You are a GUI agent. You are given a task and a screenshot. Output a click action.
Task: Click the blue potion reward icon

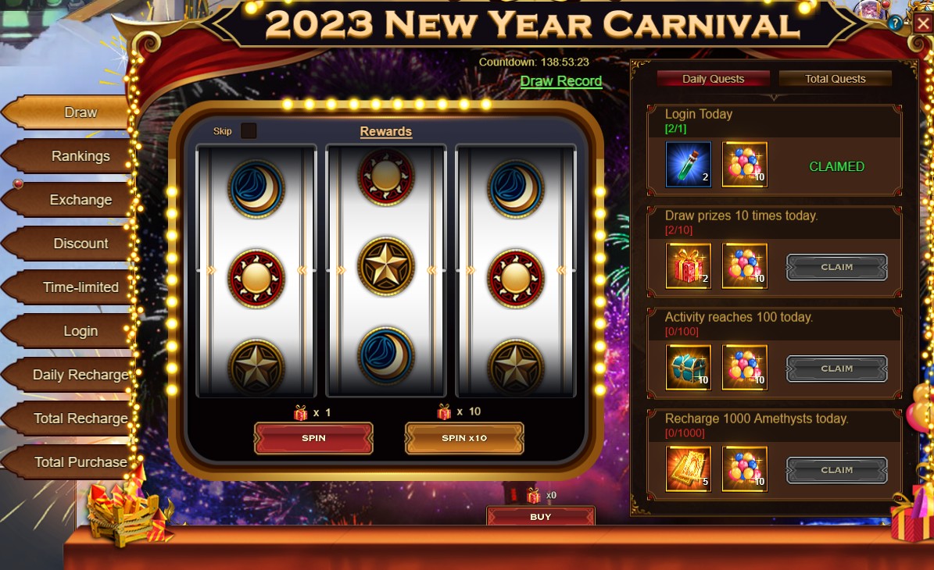pos(688,165)
